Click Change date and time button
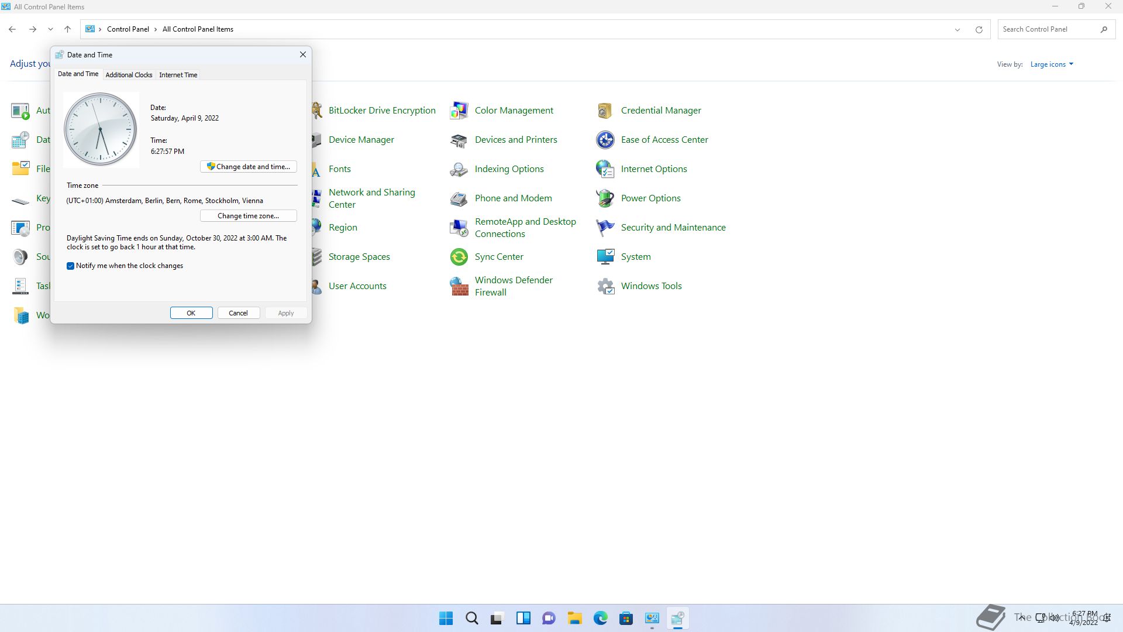This screenshot has width=1123, height=632. (x=249, y=167)
